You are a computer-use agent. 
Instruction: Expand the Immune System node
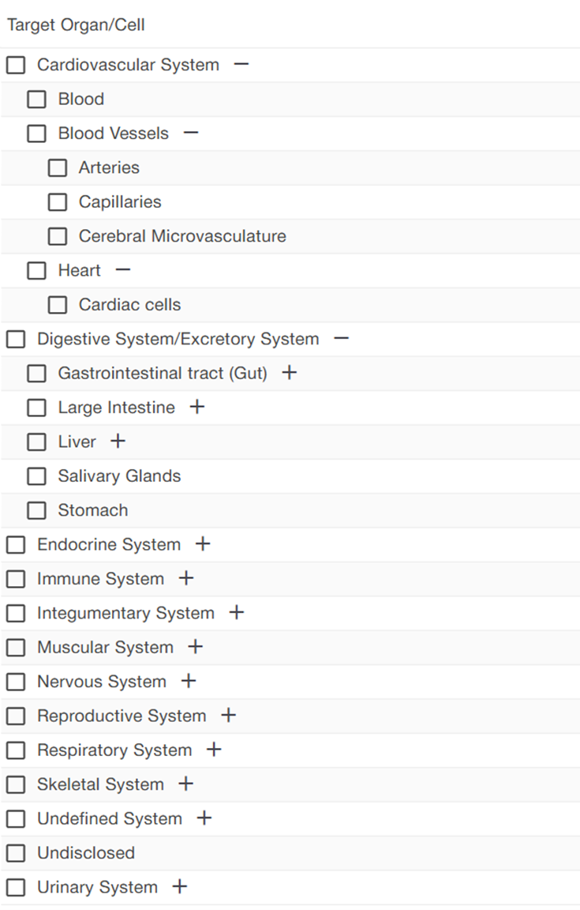186,578
